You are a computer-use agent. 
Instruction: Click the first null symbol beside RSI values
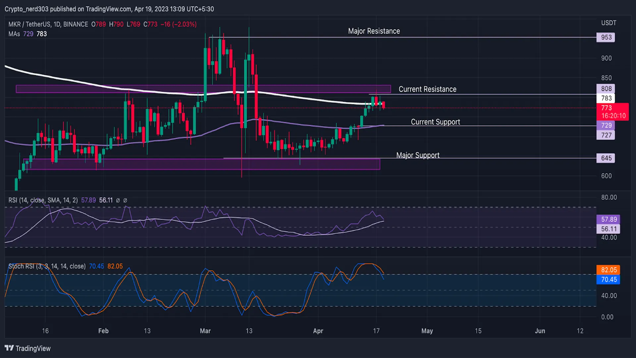pyautogui.click(x=118, y=200)
